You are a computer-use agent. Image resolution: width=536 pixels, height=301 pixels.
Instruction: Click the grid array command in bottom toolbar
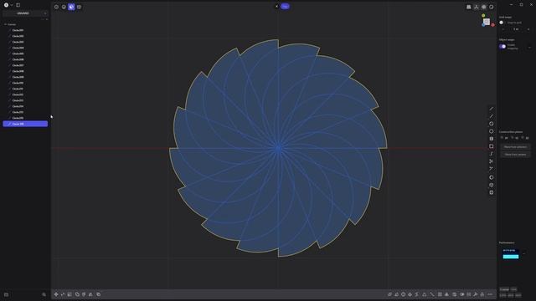coord(440,294)
